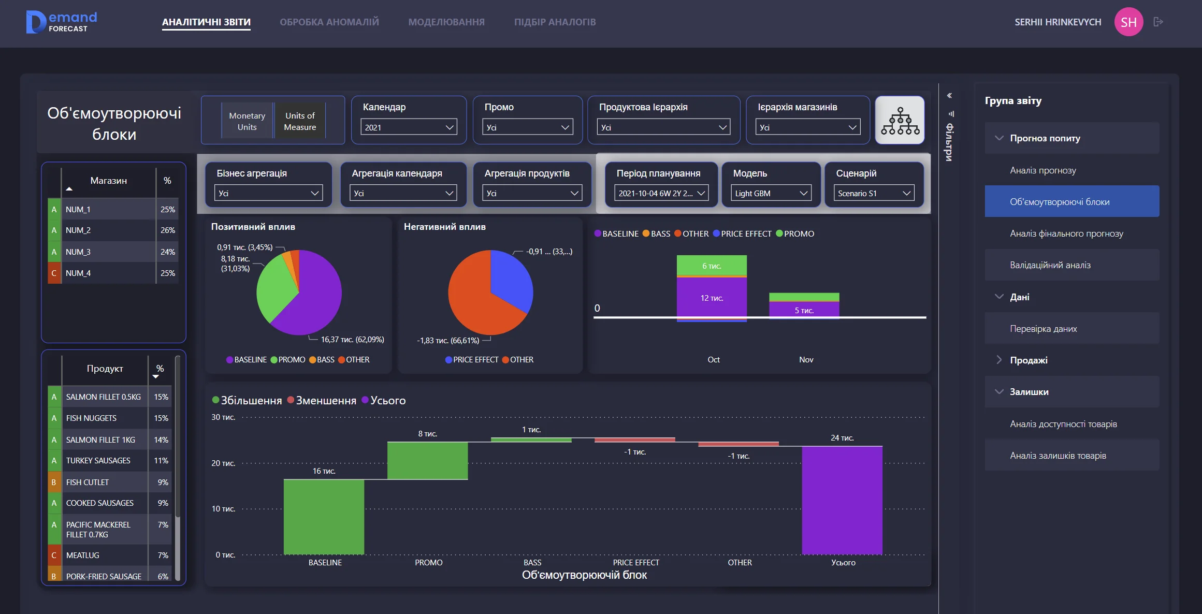Click the Продукт percent column sort arrow
1202x614 pixels.
156,377
